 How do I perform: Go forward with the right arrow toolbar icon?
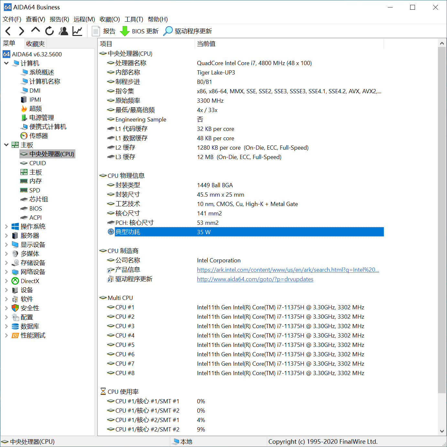tap(21, 31)
